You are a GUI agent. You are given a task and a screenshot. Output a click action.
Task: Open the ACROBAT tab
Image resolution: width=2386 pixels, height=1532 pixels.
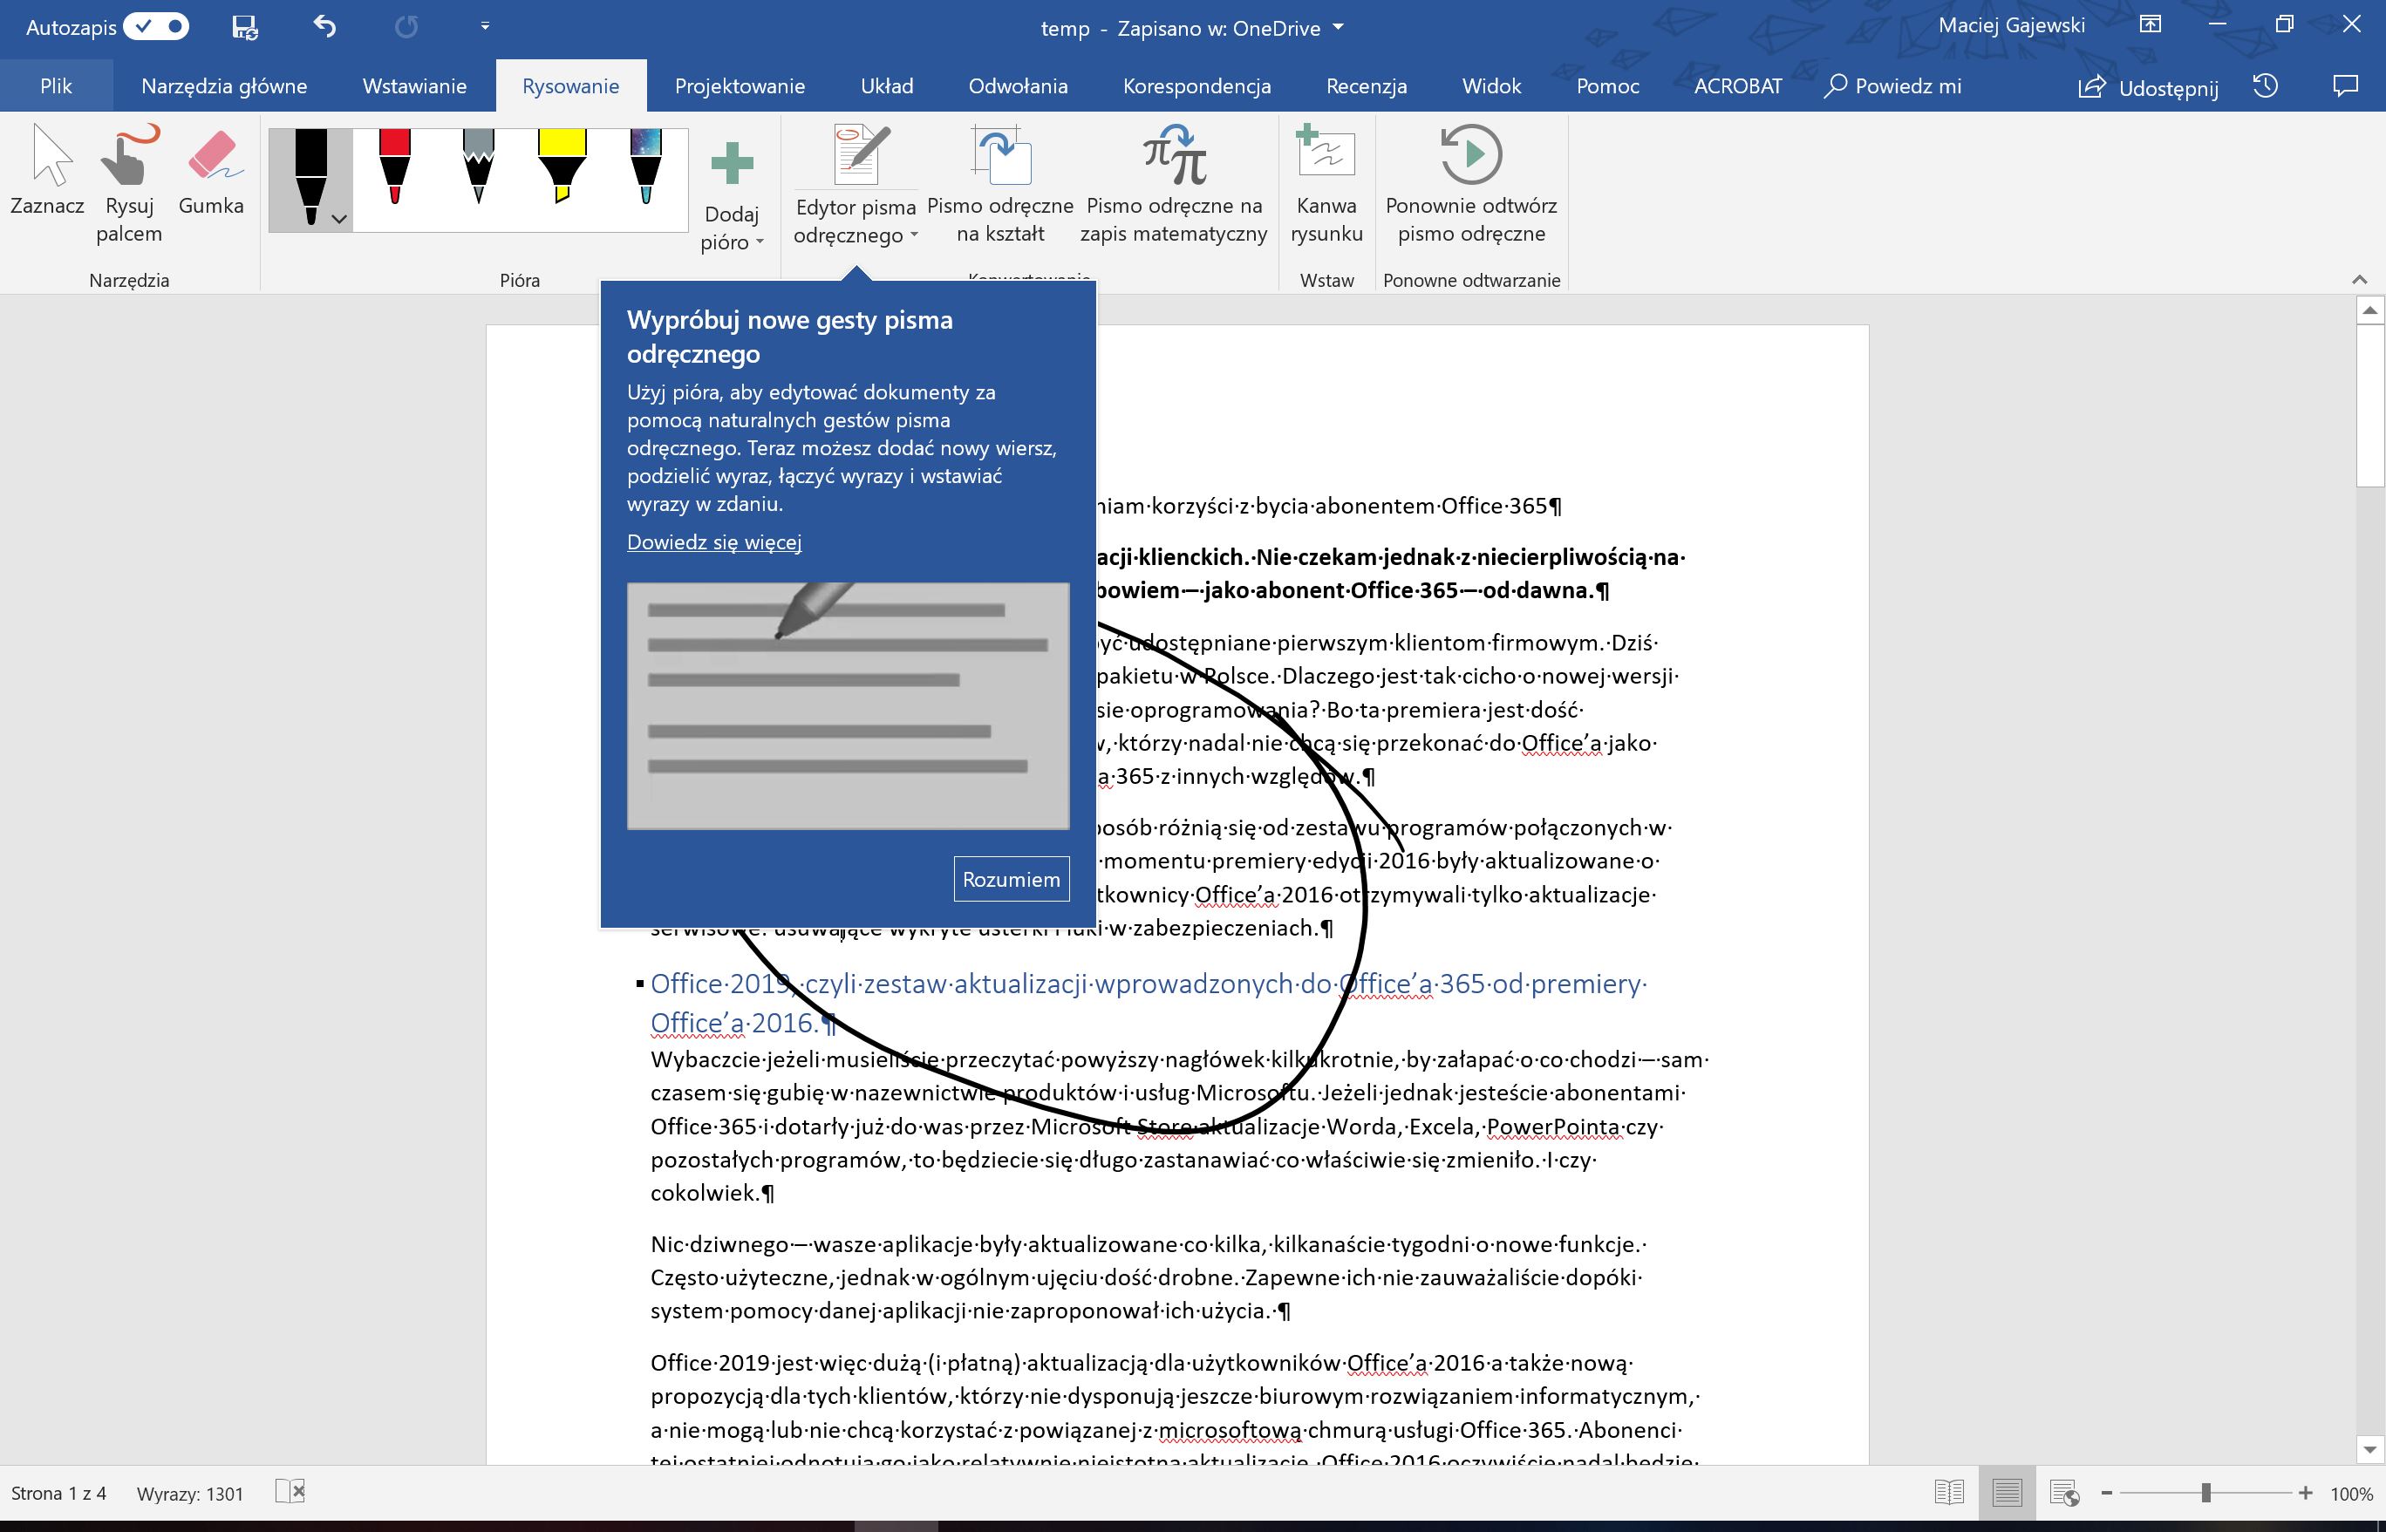coord(1737,85)
